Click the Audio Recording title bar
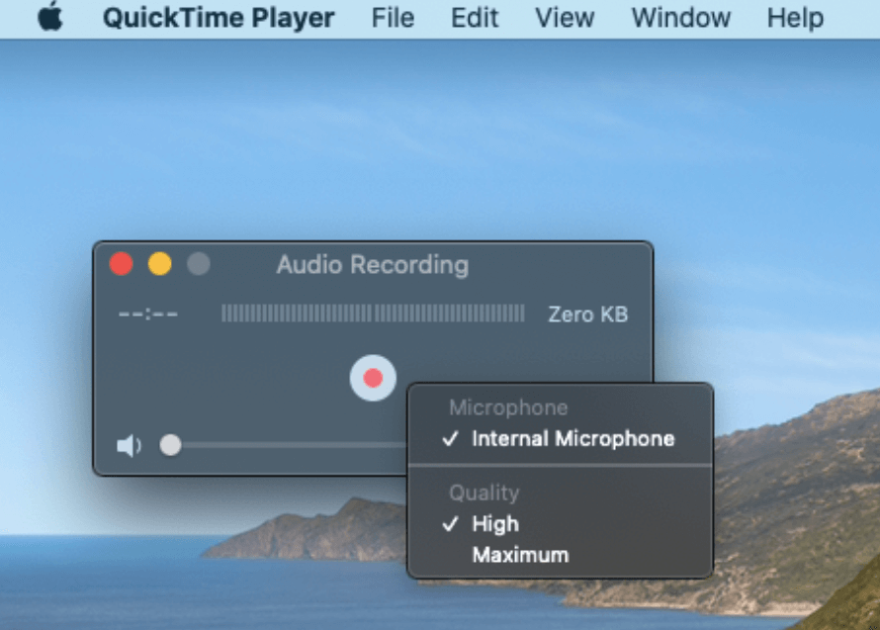The height and width of the screenshot is (630, 880). tap(372, 264)
